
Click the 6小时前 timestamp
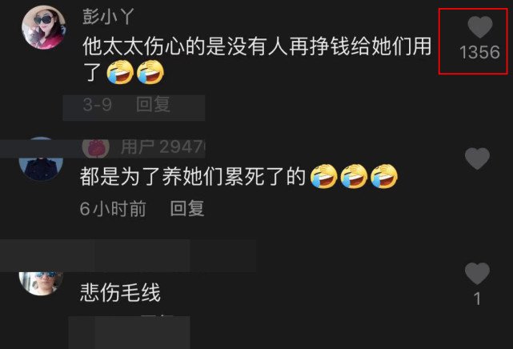[113, 209]
